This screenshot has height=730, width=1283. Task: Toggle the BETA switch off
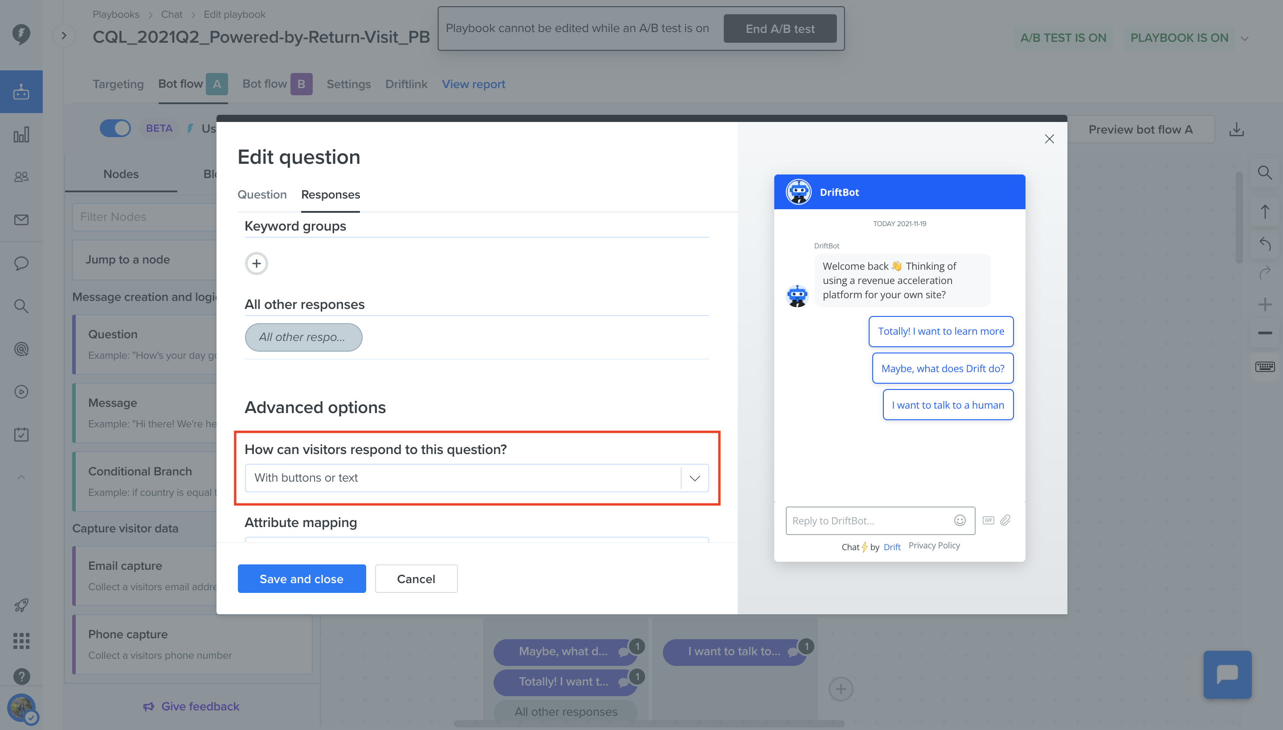tap(115, 128)
